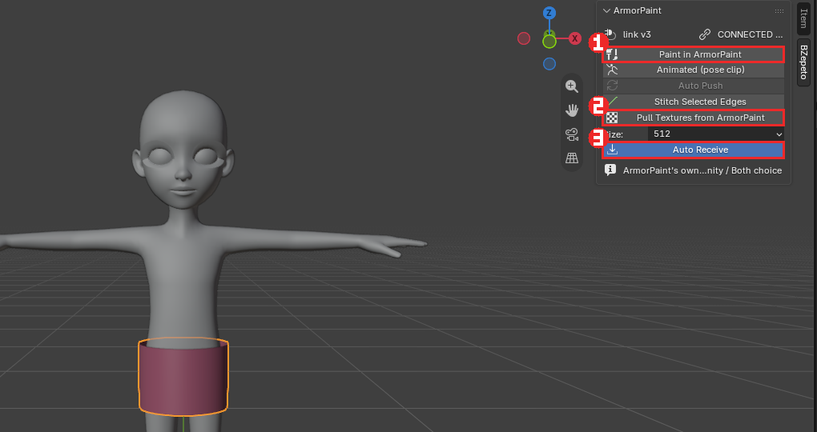Toggle Animated (pose clip) option
The width and height of the screenshot is (817, 432).
(694, 70)
